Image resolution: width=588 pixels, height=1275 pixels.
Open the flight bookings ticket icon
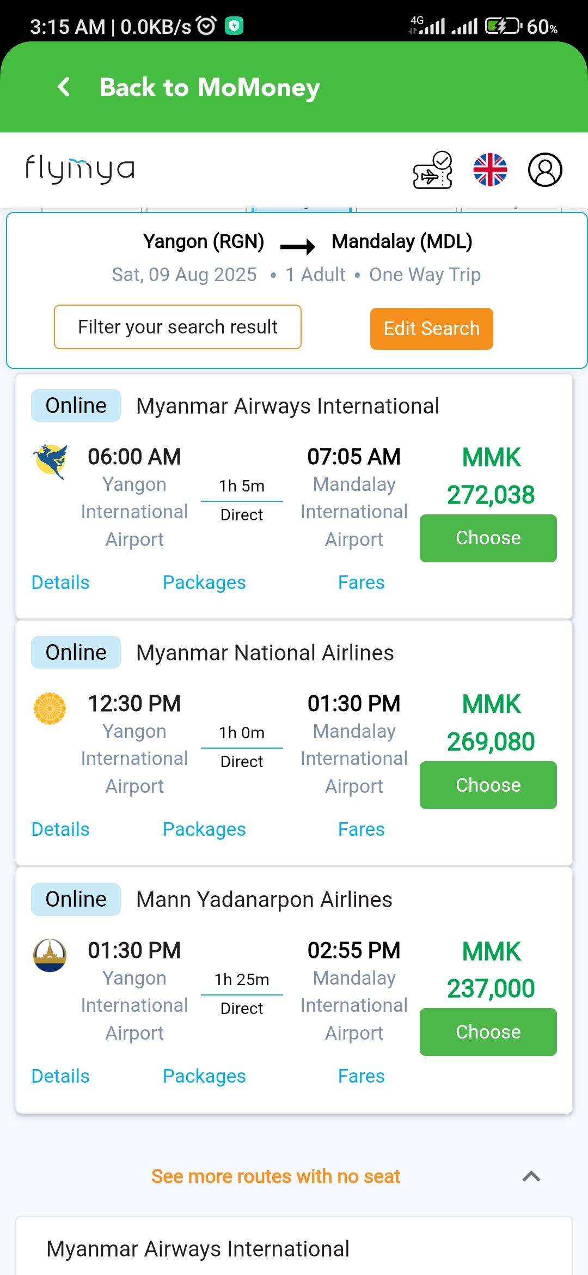(x=432, y=170)
